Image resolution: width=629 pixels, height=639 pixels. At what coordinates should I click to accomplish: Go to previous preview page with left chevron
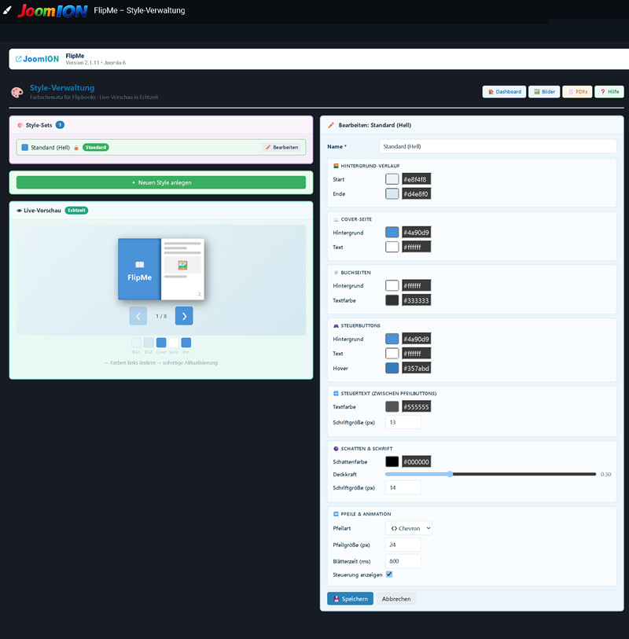click(x=138, y=316)
